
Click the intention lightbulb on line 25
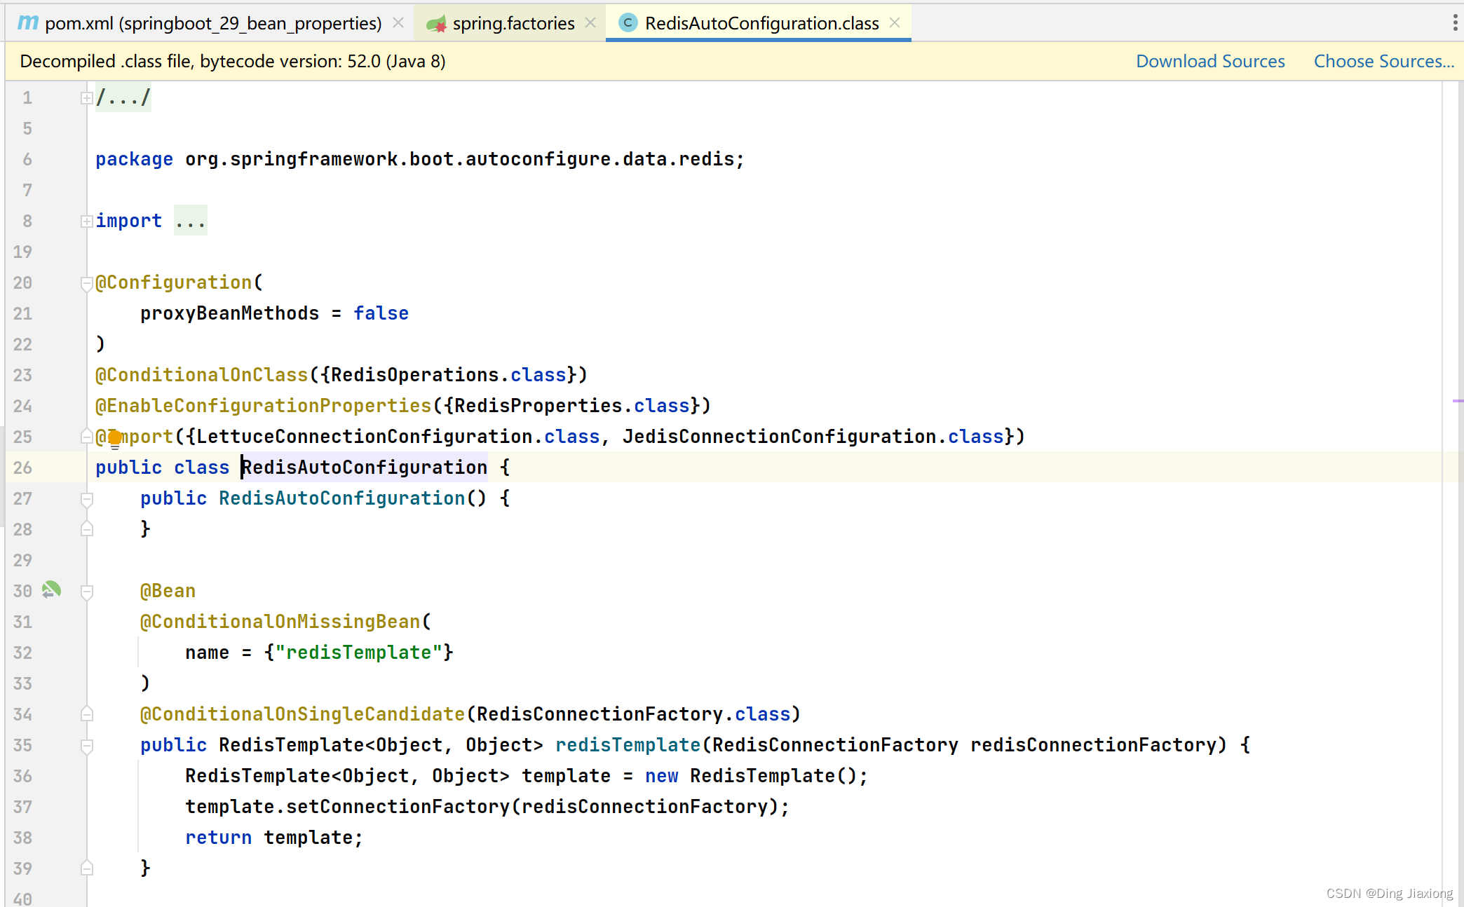click(x=115, y=439)
